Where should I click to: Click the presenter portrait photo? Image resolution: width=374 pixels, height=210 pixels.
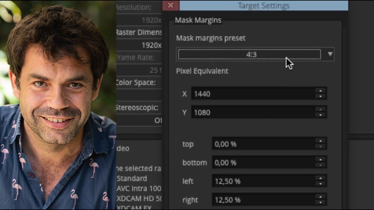(58, 105)
